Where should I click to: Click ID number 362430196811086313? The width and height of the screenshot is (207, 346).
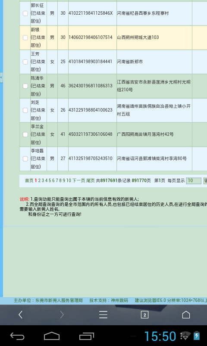(x=91, y=86)
